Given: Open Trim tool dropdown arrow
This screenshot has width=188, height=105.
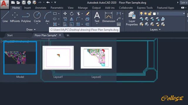Looking at the screenshot, I should pos(82,14).
